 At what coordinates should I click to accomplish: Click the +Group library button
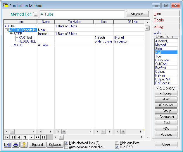[166, 111]
